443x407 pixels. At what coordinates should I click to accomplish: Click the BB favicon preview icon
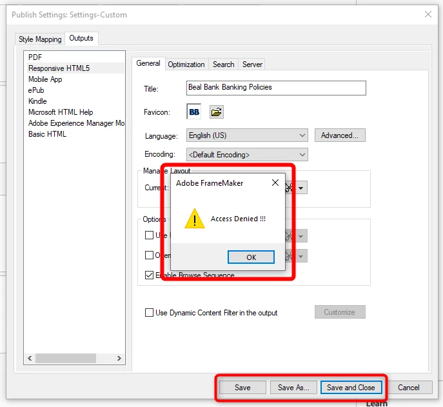194,112
